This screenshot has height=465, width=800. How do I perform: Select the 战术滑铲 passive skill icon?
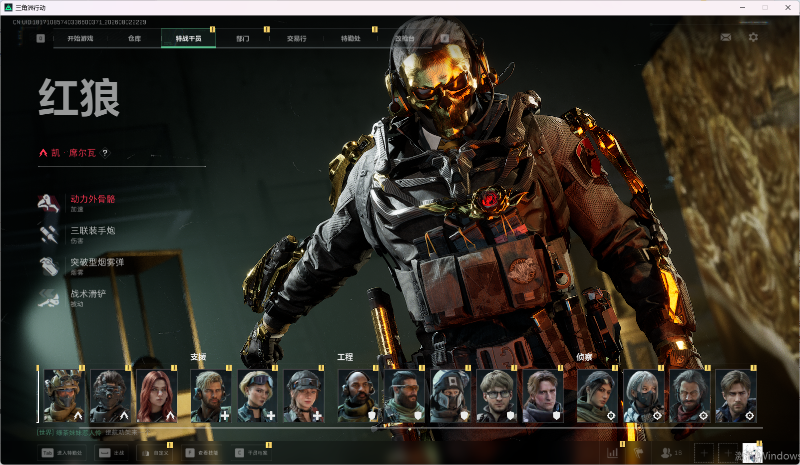49,297
